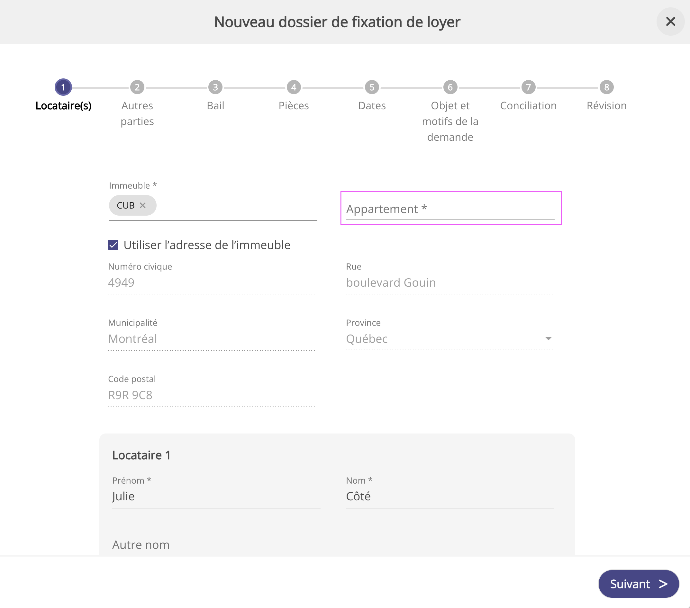Screen dimensions: 690x608
Task: Click step 2 circle Autres parties
Action: [x=137, y=87]
